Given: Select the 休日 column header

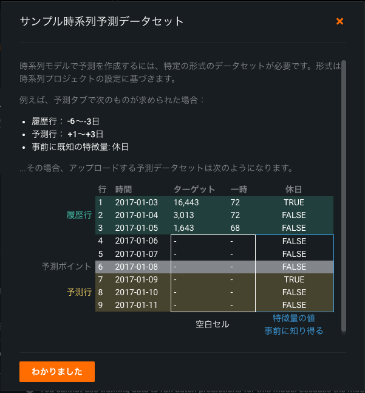Looking at the screenshot, I should (x=294, y=190).
